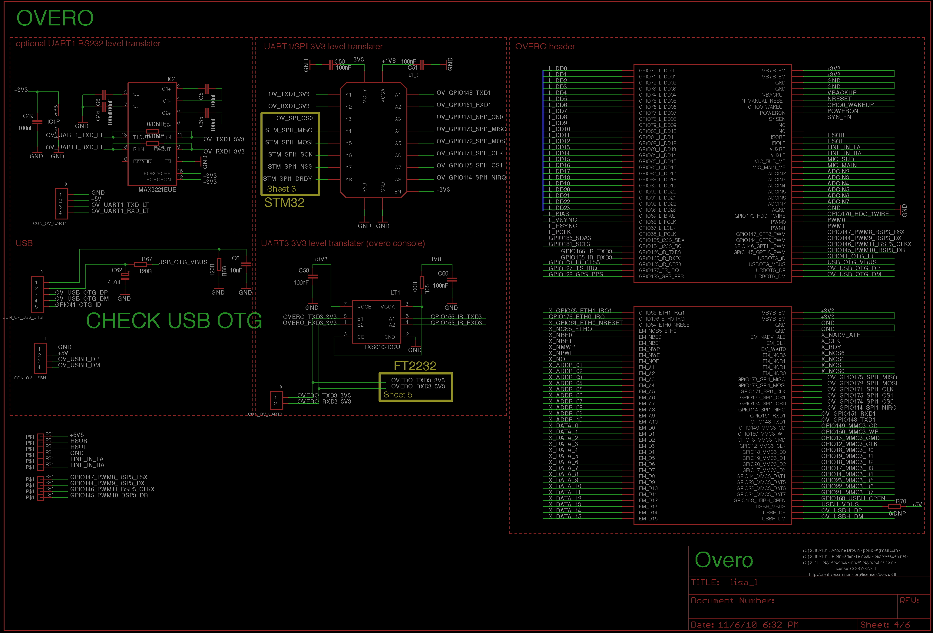This screenshot has height=633, width=933.
Task: Click the CON_OV_UART3 connector label
Action: click(x=265, y=414)
